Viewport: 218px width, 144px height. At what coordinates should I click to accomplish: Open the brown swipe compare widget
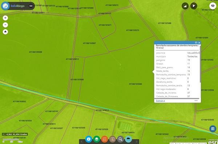tap(113, 139)
